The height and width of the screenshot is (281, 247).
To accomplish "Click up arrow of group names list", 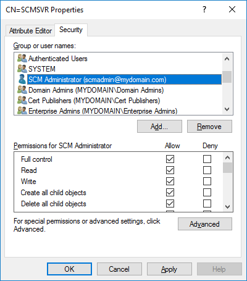I will pyautogui.click(x=227, y=59).
